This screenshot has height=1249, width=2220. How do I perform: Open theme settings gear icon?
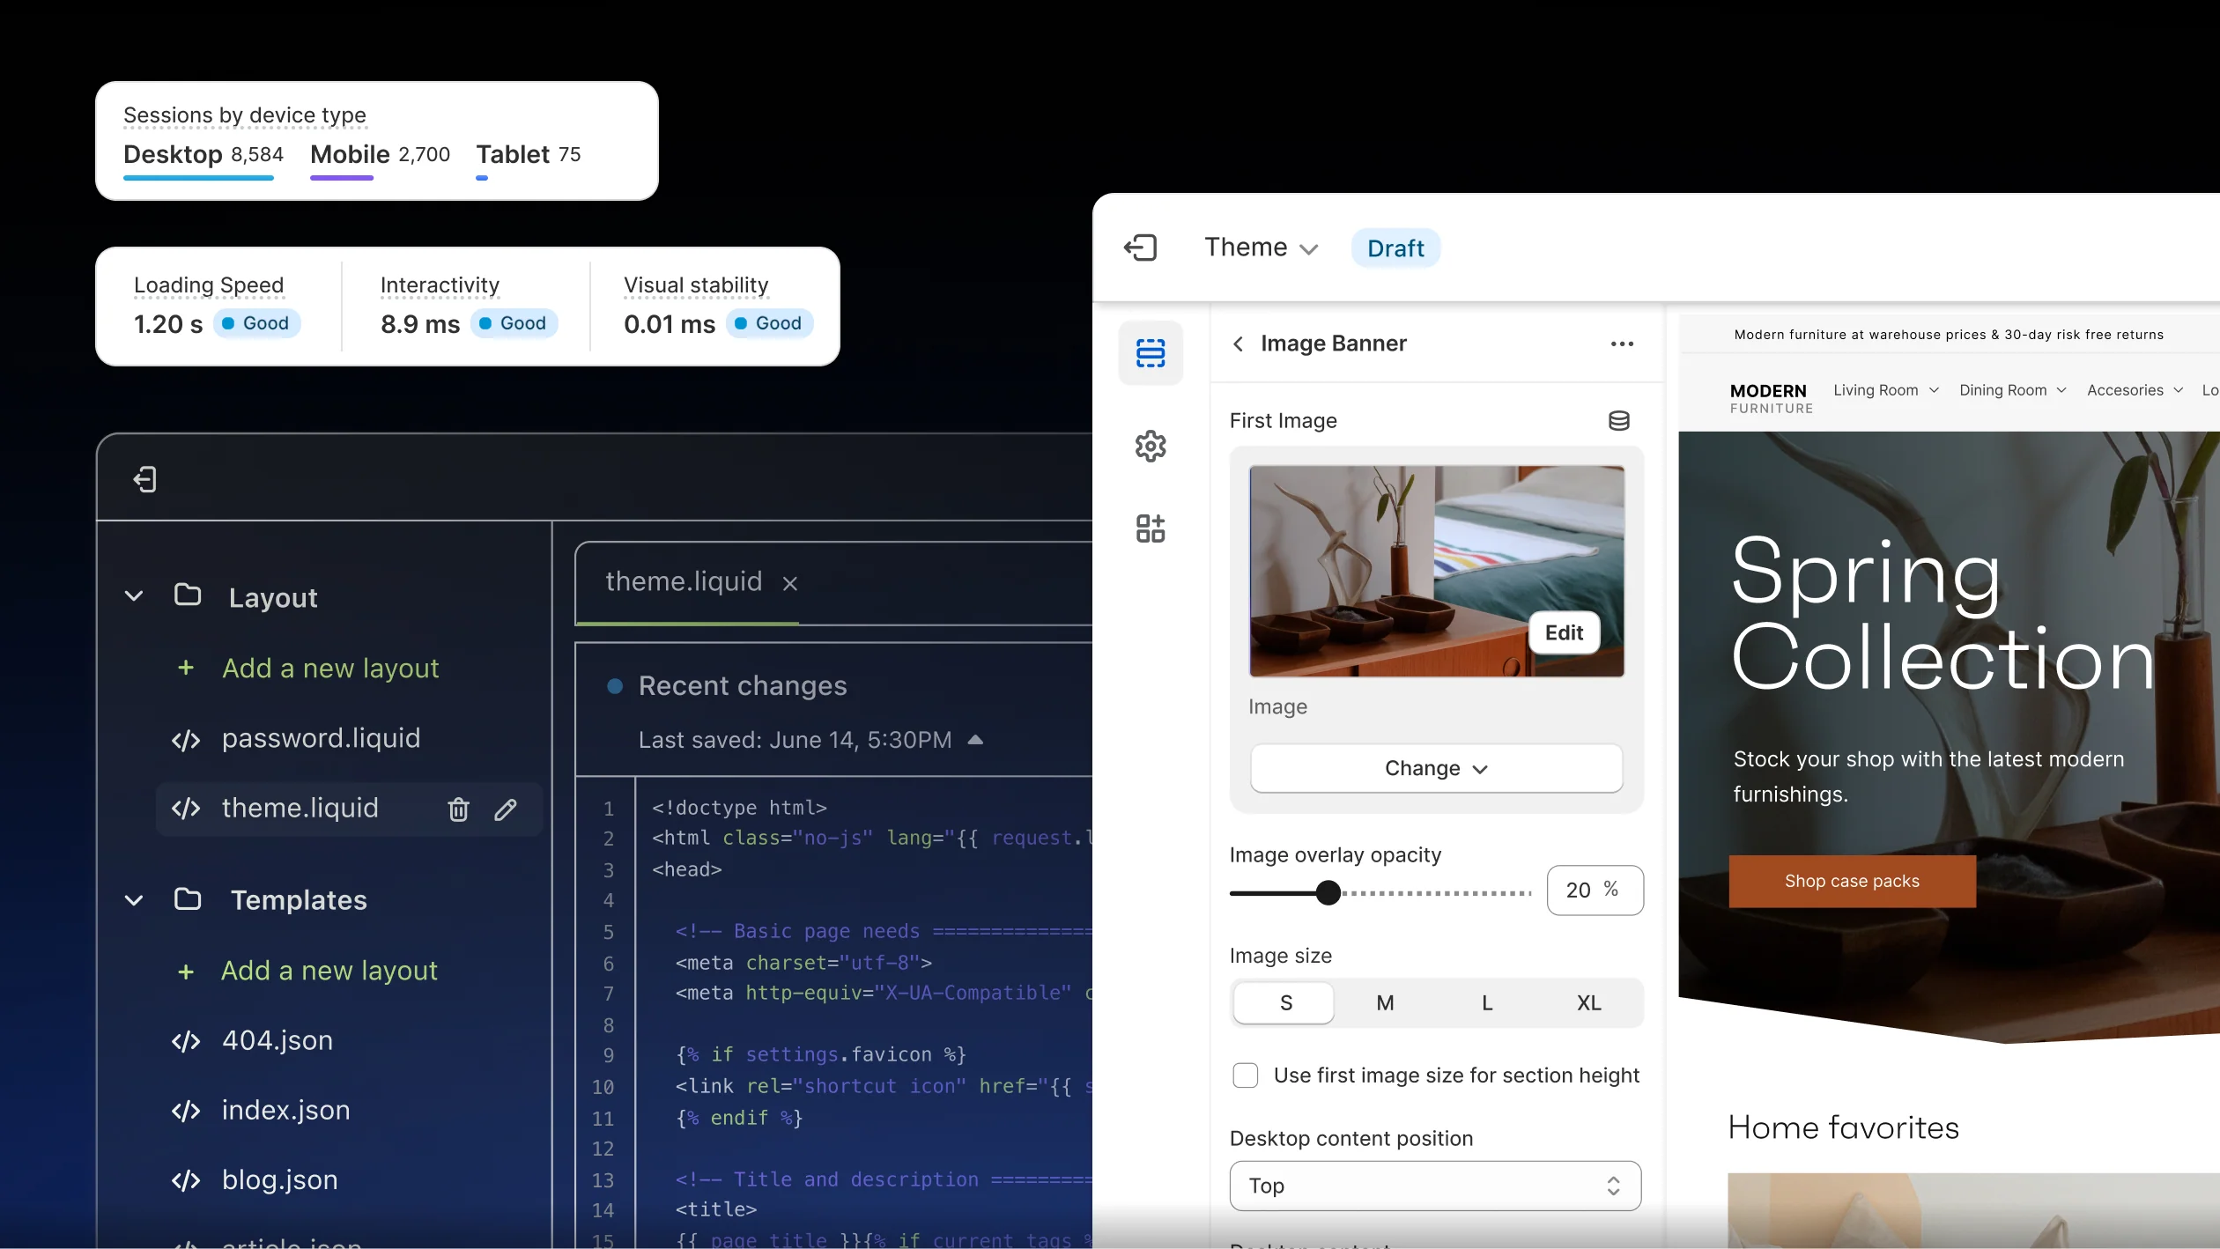click(1151, 446)
